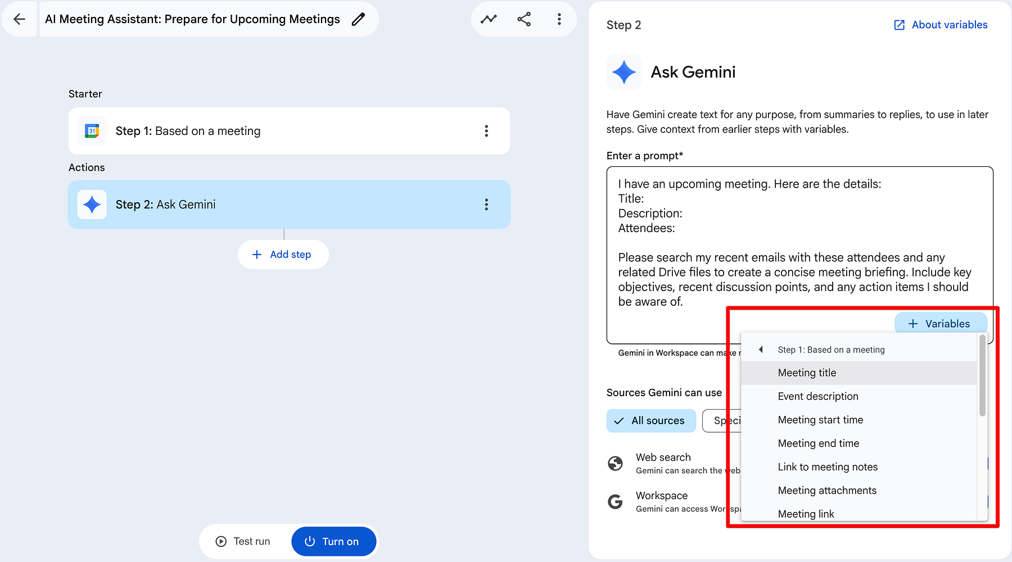Viewport: 1012px width, 562px height.
Task: Select Step 2: Ask Gemini card
Action: tap(289, 205)
